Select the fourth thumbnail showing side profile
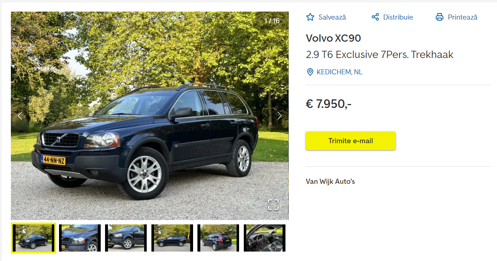497x261 pixels. [x=172, y=238]
